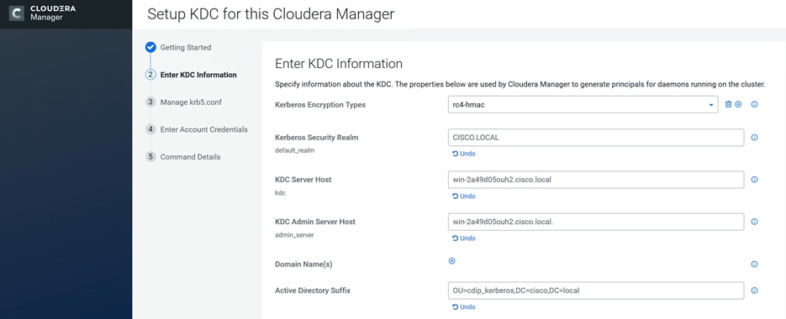Select step 2 circle icon

pos(150,75)
